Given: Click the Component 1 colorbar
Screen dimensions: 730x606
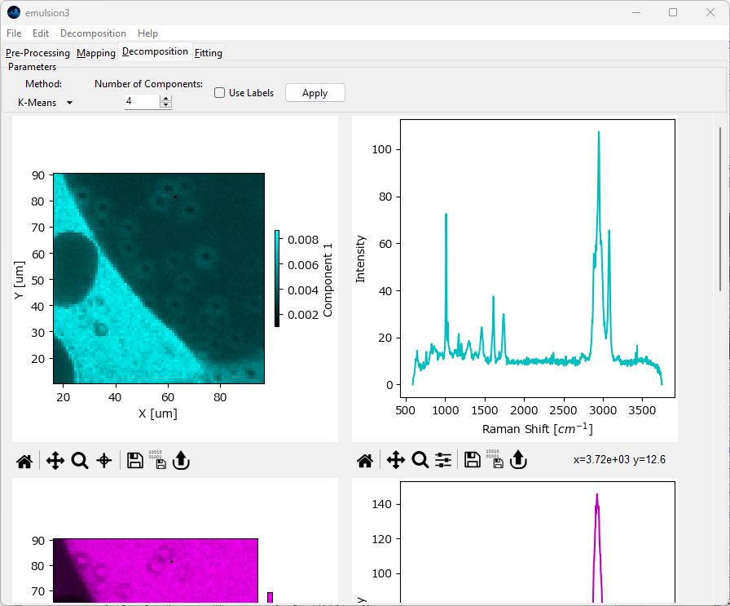Looking at the screenshot, I should tap(278, 278).
